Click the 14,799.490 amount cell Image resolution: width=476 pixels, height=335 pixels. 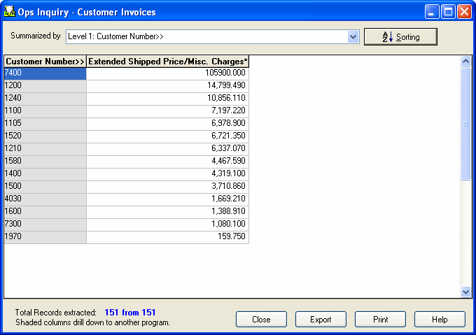pos(168,87)
